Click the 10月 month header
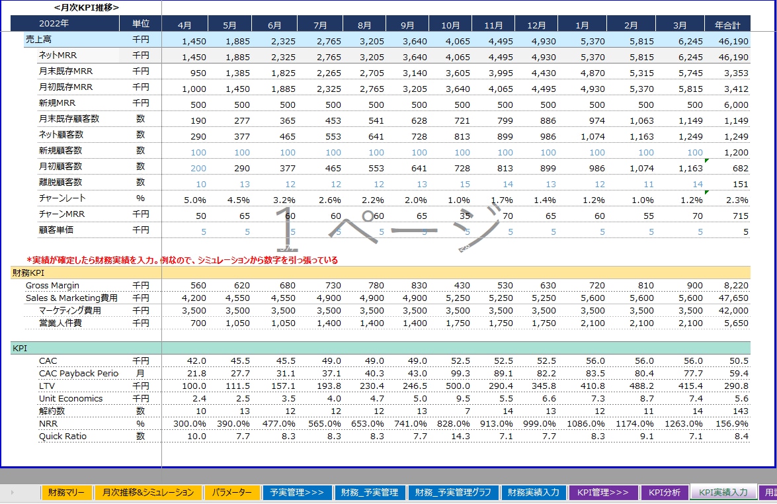The height and width of the screenshot is (504, 777). click(450, 24)
